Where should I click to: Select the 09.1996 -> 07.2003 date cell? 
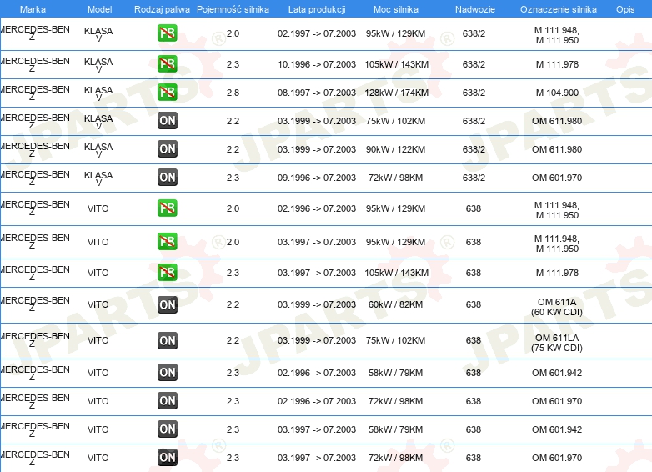[x=317, y=178]
